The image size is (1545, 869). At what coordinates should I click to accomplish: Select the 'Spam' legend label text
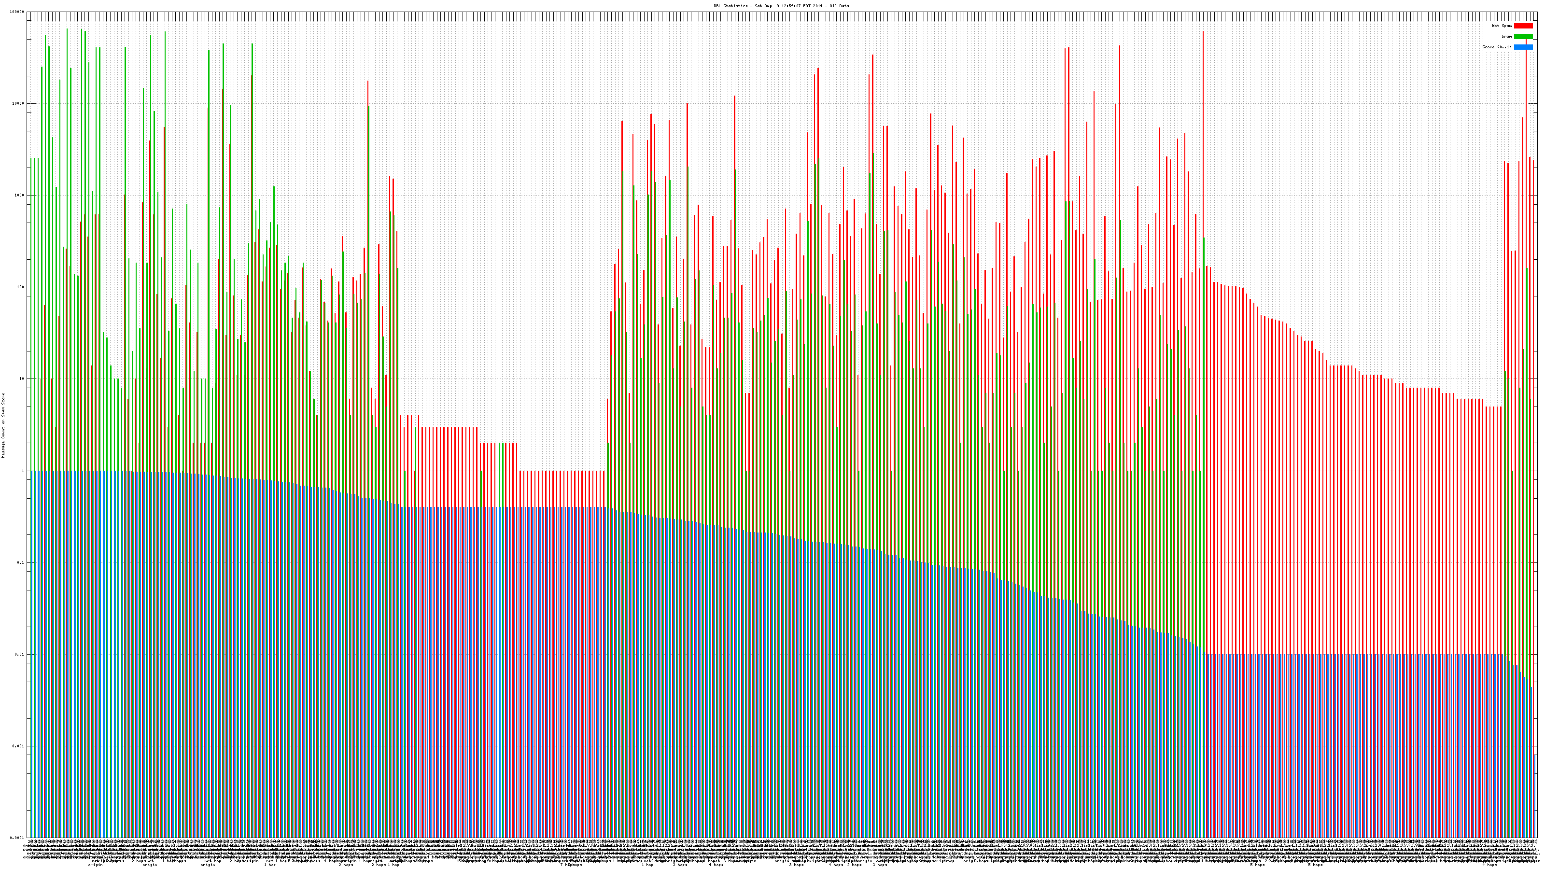tap(1506, 37)
